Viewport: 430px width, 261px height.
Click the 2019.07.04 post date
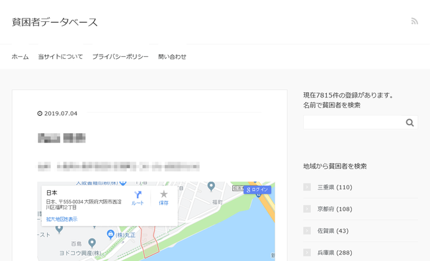pos(61,113)
